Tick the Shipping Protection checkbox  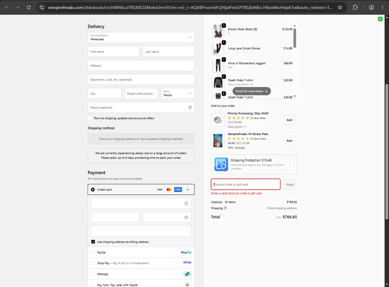[x=292, y=164]
